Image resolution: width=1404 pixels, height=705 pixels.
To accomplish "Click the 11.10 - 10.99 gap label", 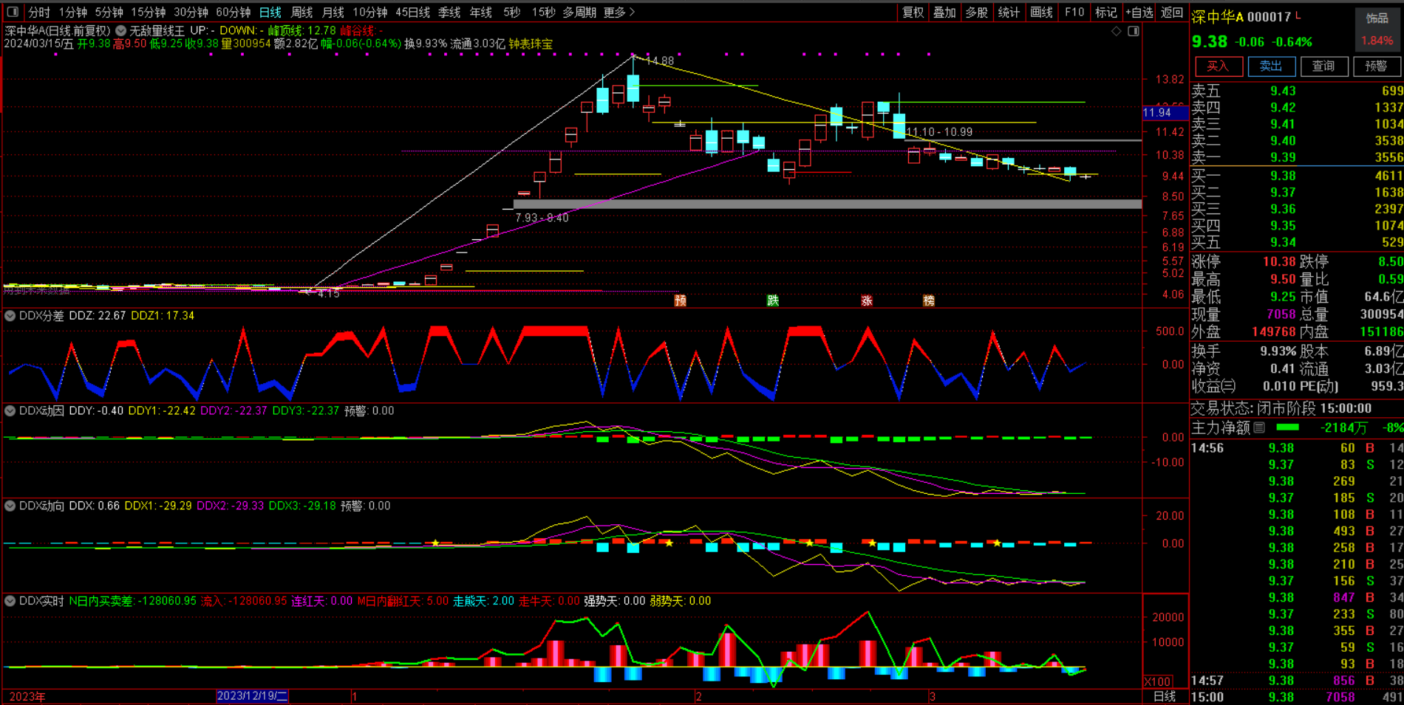I will (939, 132).
